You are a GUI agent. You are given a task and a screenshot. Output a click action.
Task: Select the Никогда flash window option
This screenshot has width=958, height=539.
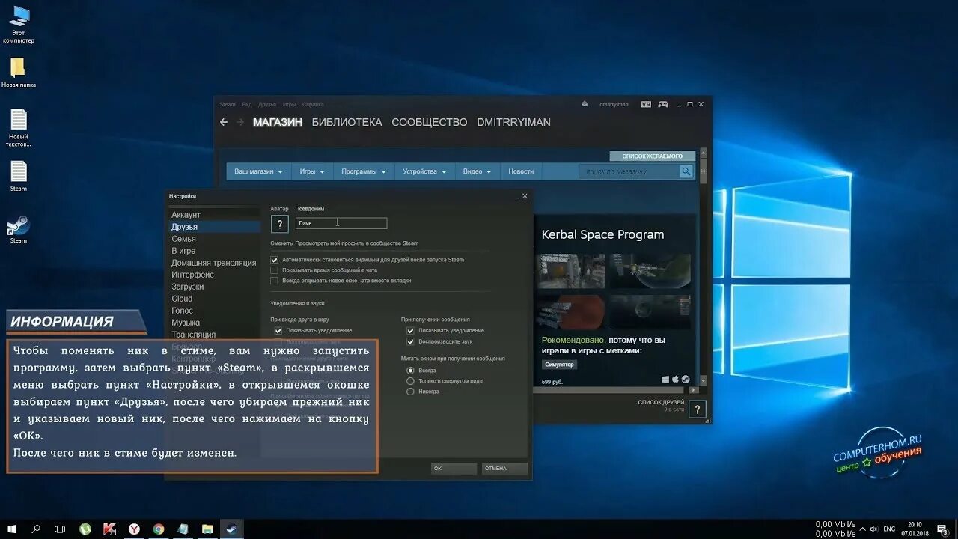click(x=410, y=392)
